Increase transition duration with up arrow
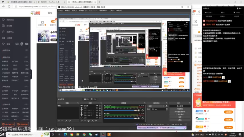Viewport: 244px width, 137px height. [x=167, y=109]
